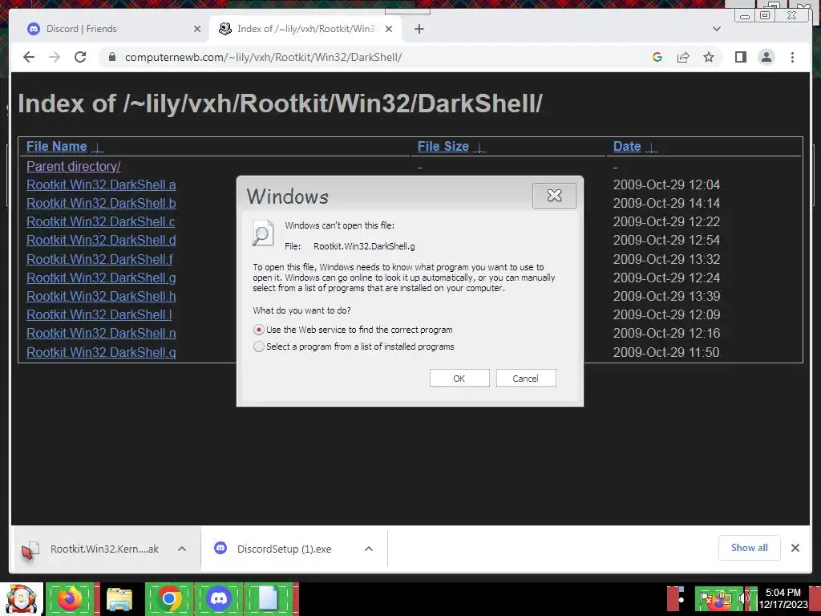Sort listing by File Name
The image size is (821, 616).
57,146
